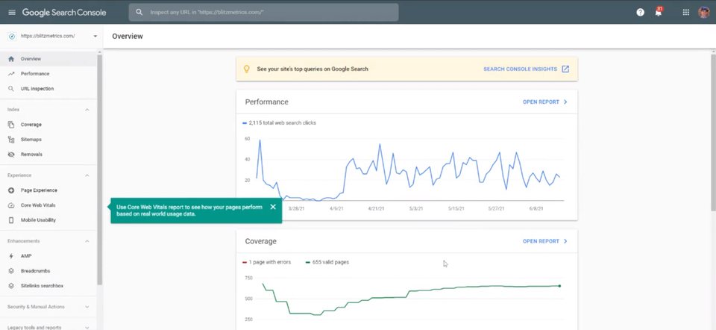The height and width of the screenshot is (330, 716).
Task: Go to Performance in the sidebar
Action: tap(48, 74)
